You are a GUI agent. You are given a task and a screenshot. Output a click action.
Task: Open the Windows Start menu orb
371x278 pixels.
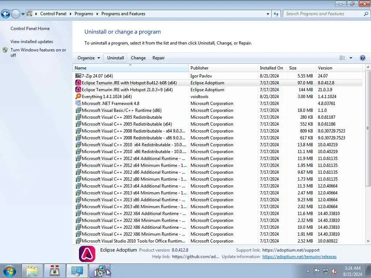[9, 271]
